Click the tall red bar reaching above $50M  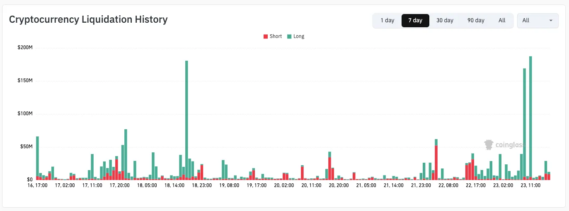pos(436,163)
